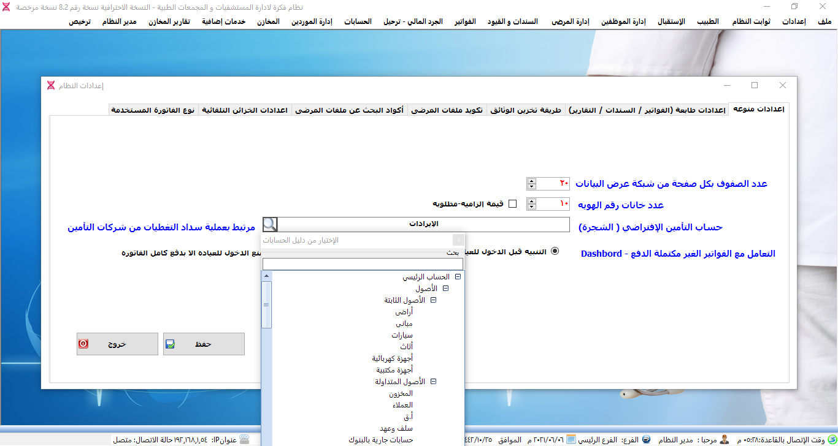838x446 pixels.
Task: Click the green connection time icon
Action: 832,439
